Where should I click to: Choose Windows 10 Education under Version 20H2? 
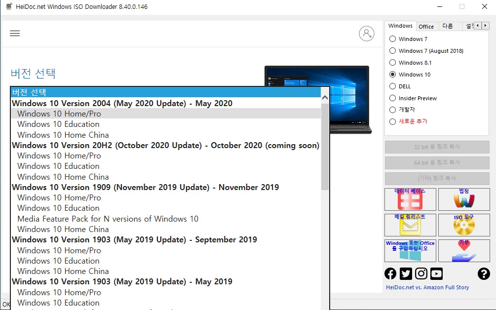click(166, 166)
